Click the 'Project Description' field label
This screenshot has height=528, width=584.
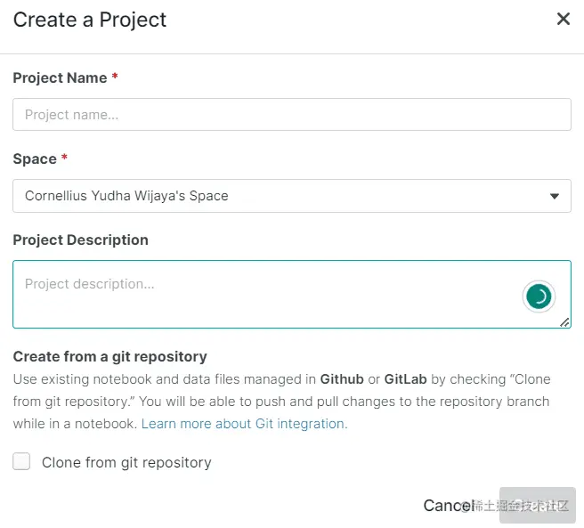[80, 240]
